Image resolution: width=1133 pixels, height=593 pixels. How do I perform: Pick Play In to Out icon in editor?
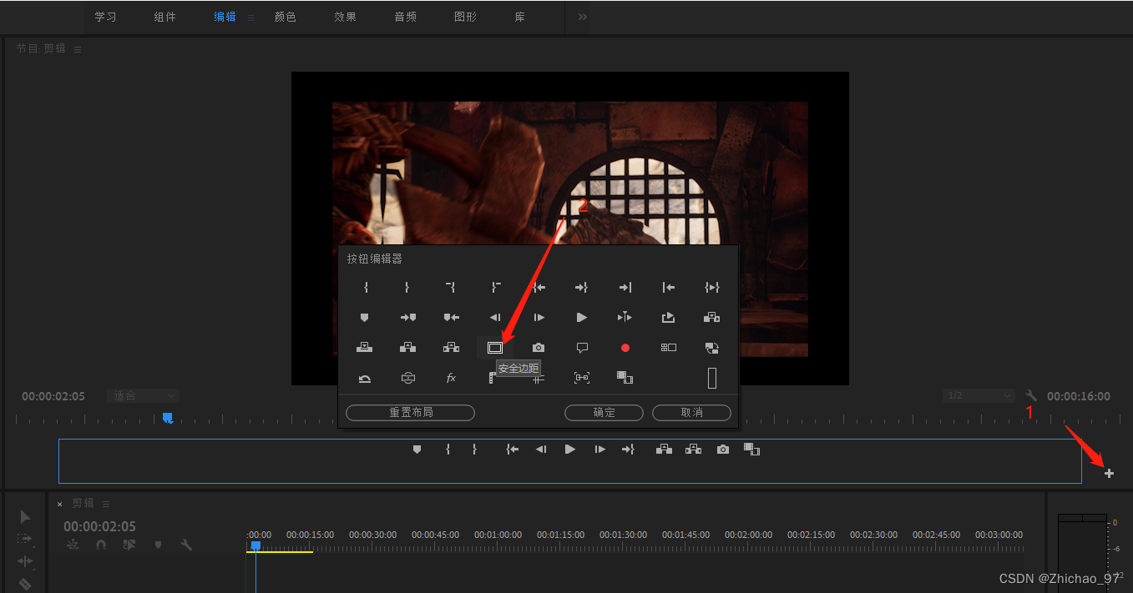(712, 287)
